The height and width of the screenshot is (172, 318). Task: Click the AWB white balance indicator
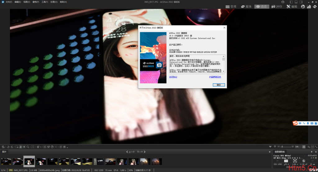pyautogui.click(x=286, y=161)
